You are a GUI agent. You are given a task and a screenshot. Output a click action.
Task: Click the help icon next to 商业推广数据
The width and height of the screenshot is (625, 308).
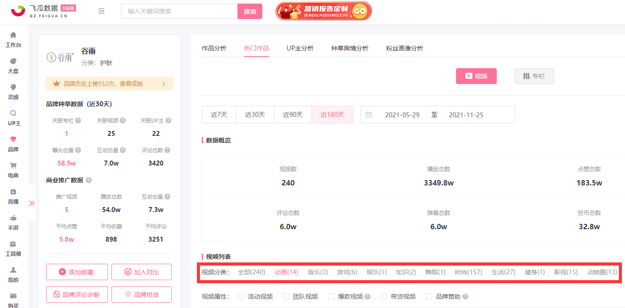[x=88, y=180]
